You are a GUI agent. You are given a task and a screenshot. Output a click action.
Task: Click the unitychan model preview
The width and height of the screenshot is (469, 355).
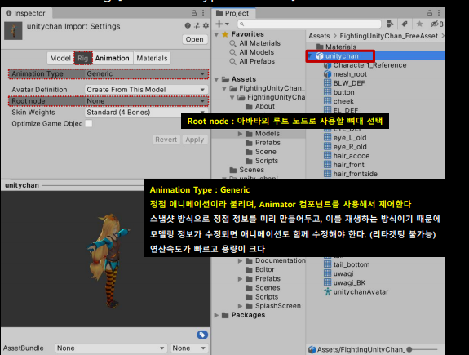109,260
